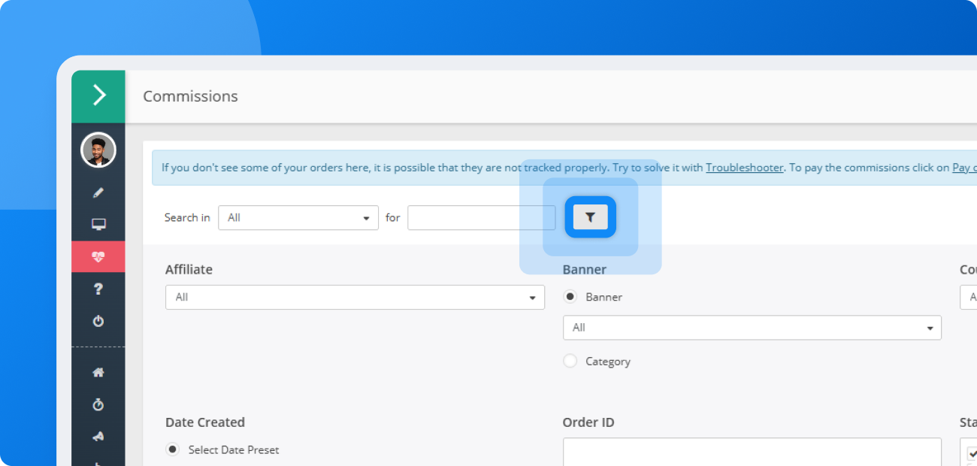Open the Search in dropdown showing All

point(298,217)
